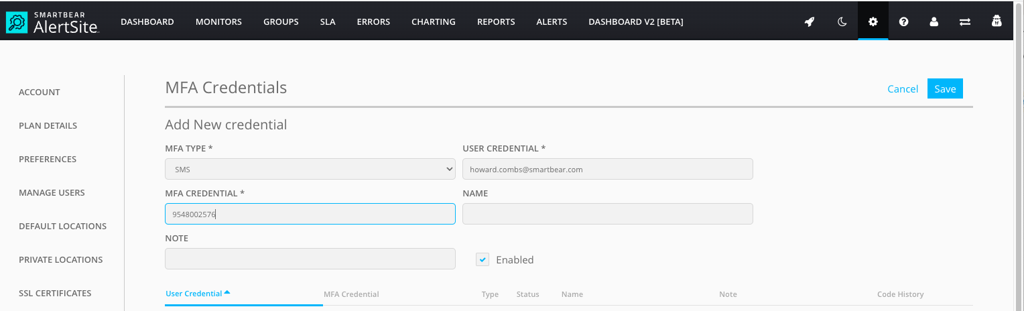Click the rocket icon in the top bar
The width and height of the screenshot is (1024, 311).
[x=810, y=21]
